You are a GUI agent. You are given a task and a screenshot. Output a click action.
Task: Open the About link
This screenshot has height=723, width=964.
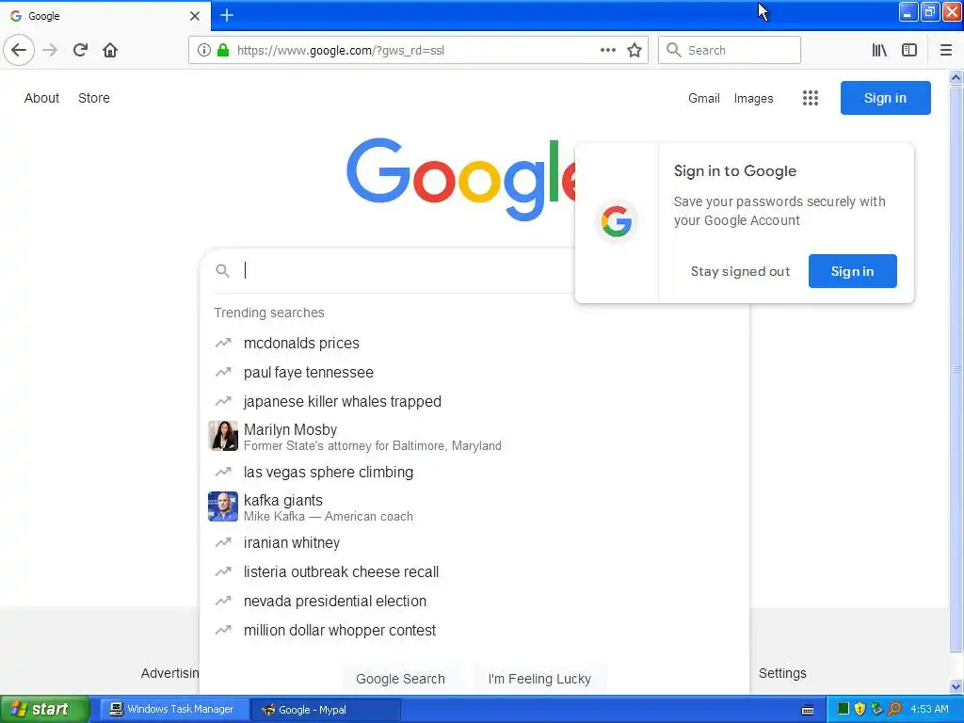click(41, 98)
